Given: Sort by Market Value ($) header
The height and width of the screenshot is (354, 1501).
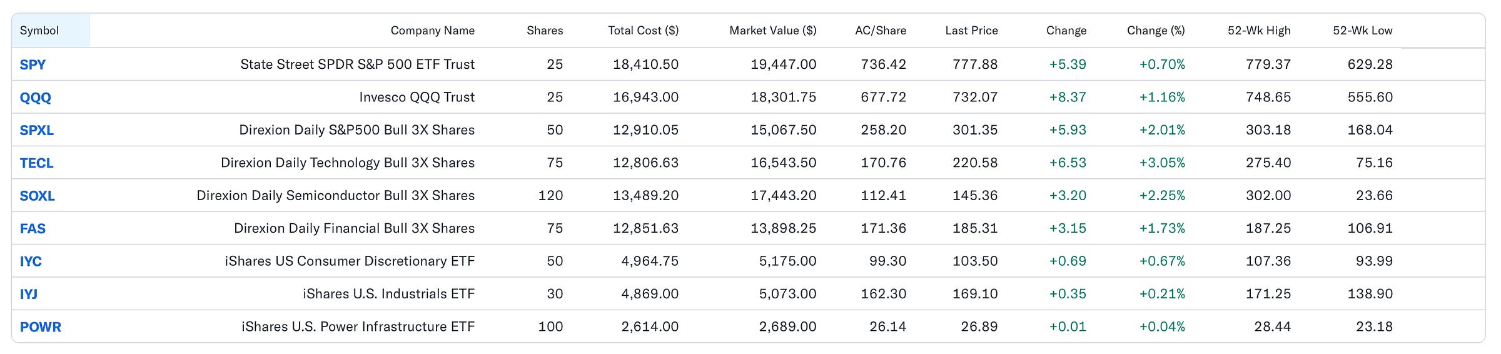Looking at the screenshot, I should point(773,31).
